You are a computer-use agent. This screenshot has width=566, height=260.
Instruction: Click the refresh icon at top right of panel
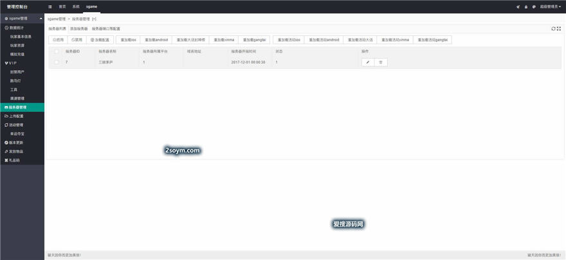pos(554,28)
